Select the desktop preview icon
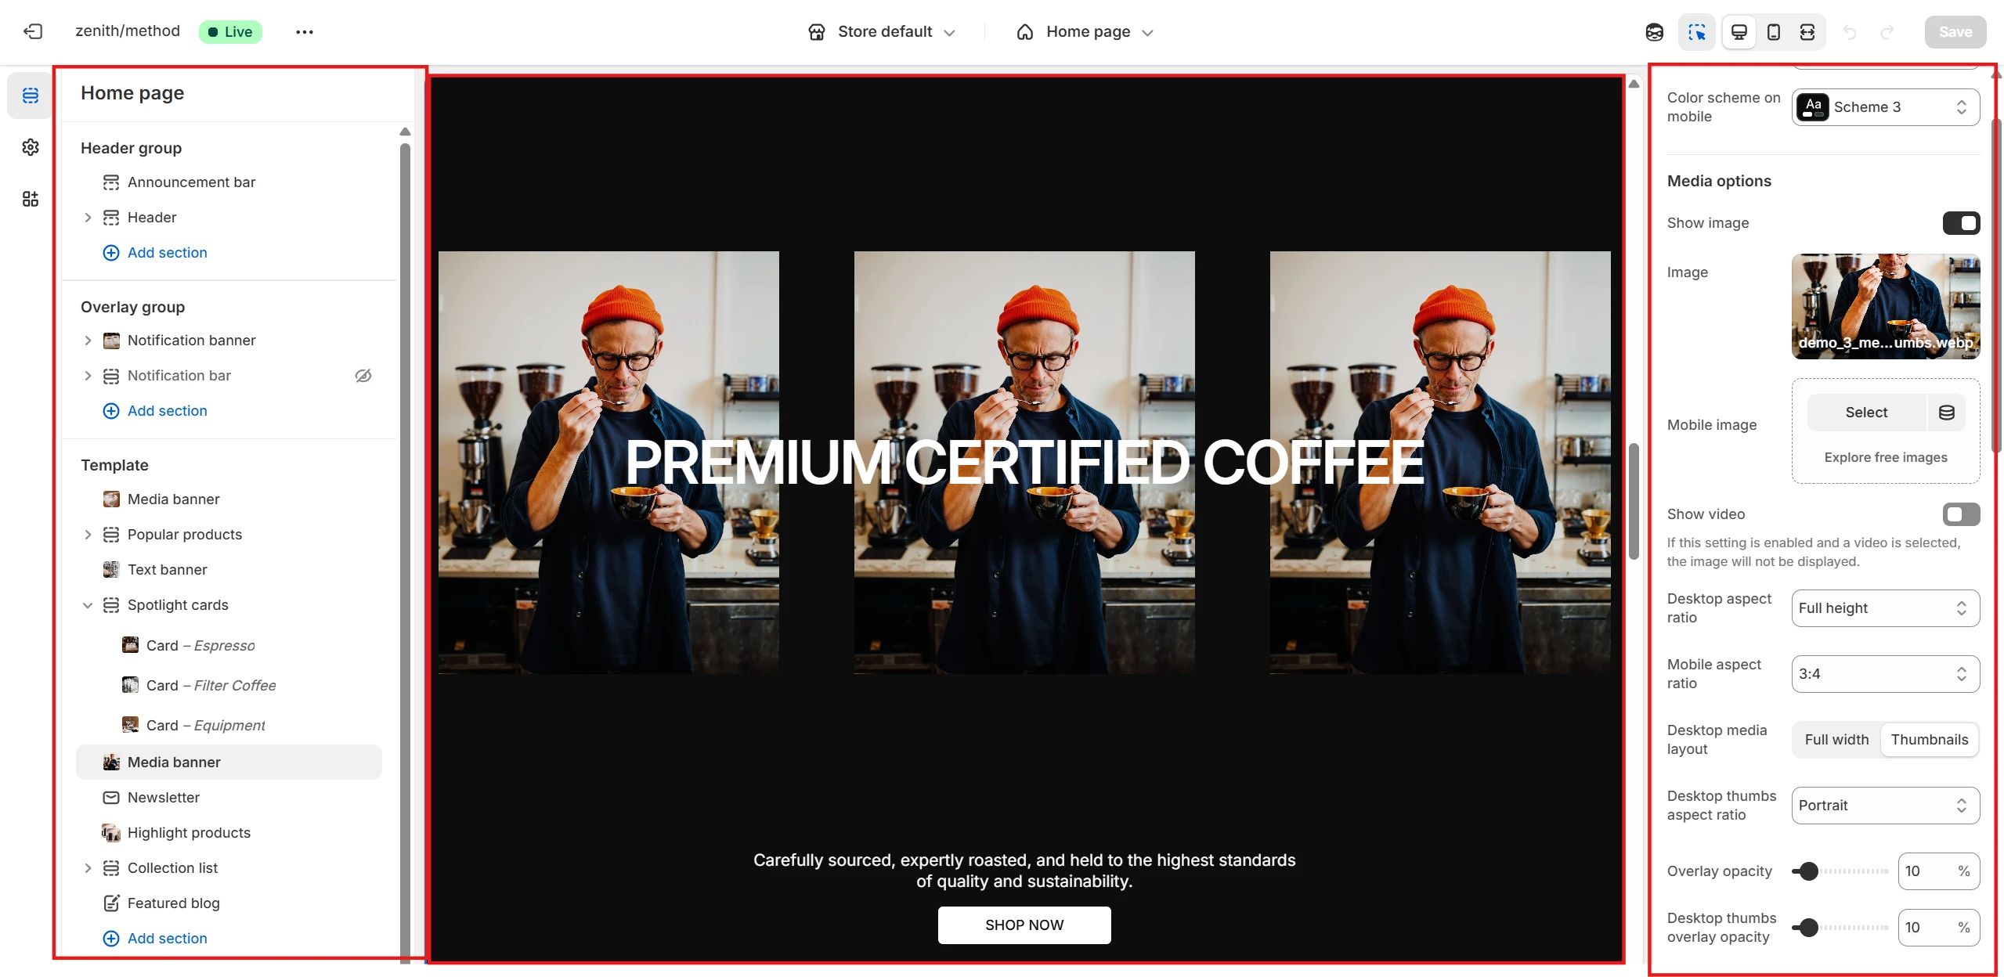 coord(1739,32)
